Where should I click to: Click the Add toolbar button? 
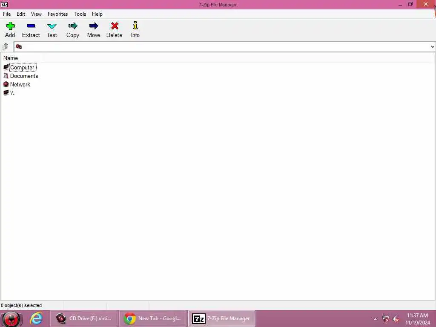10,30
